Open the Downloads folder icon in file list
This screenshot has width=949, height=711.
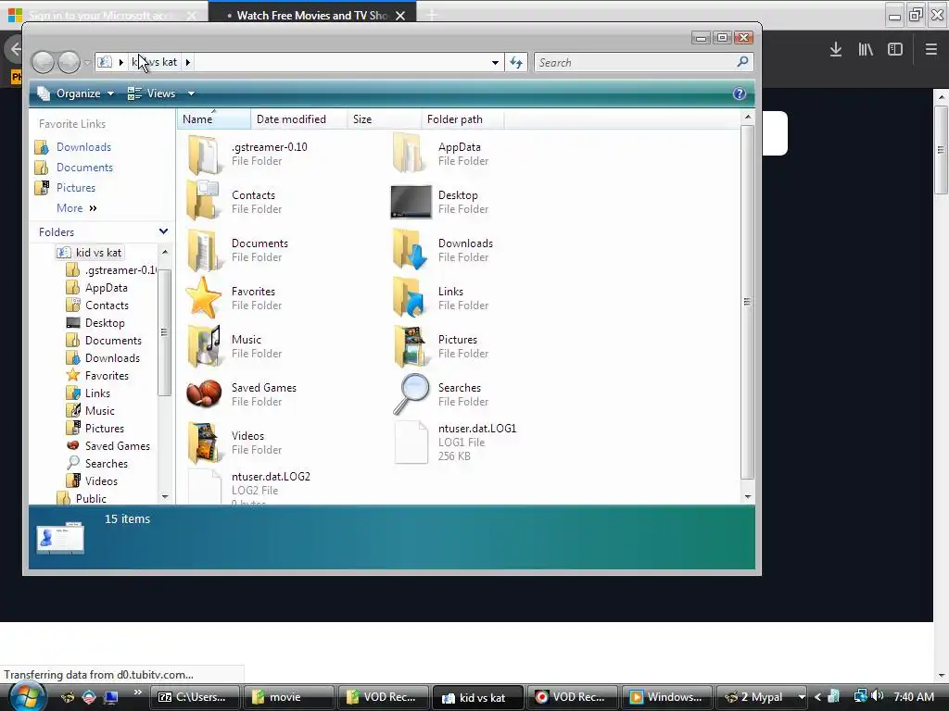(410, 249)
